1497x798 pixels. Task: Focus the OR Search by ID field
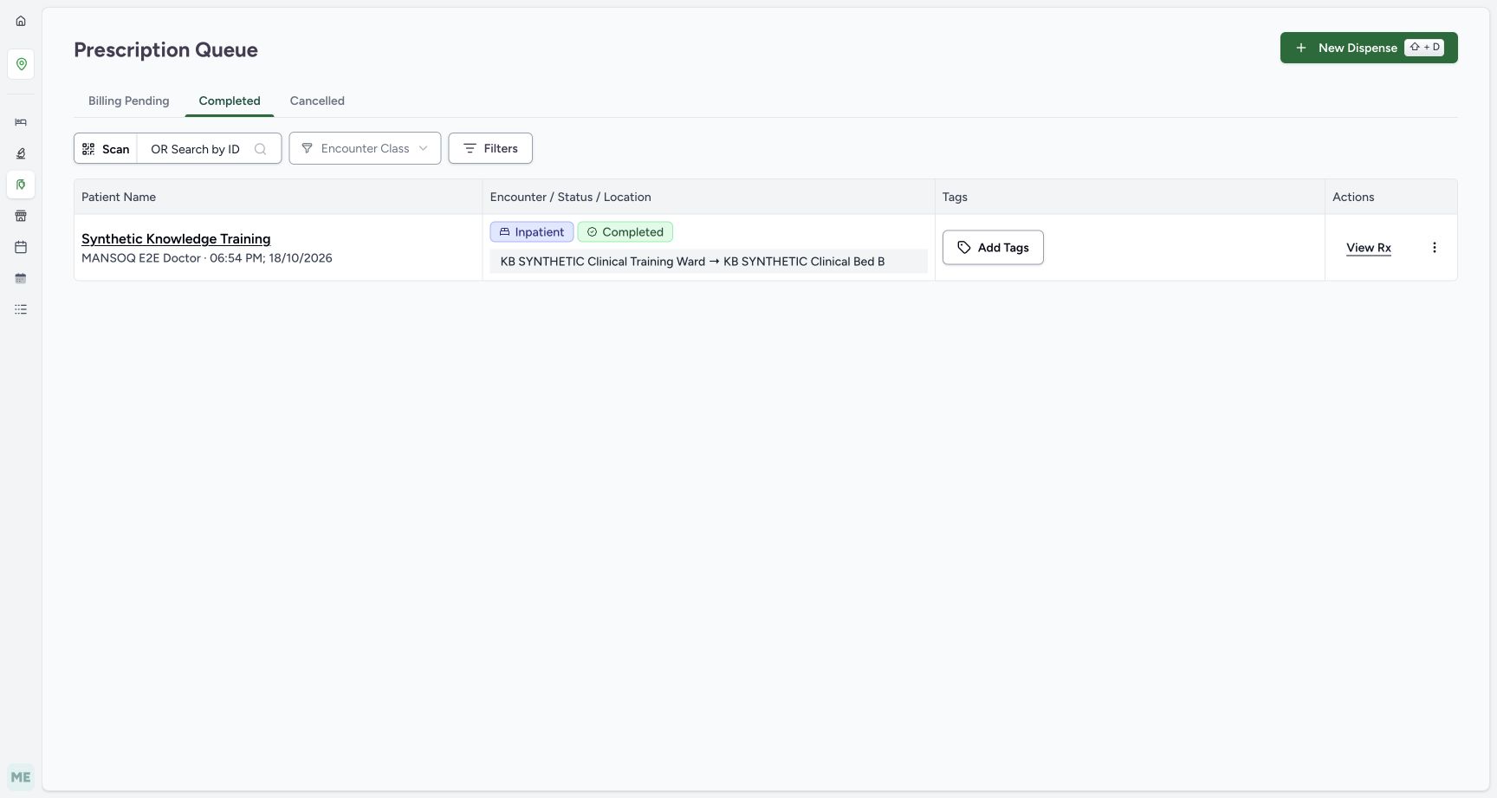209,149
